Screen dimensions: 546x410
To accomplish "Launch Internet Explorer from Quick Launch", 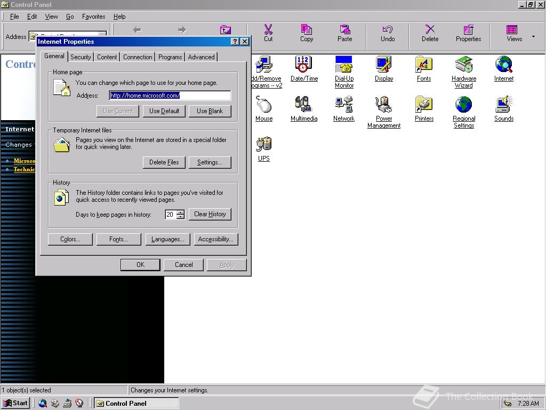I will [x=43, y=404].
